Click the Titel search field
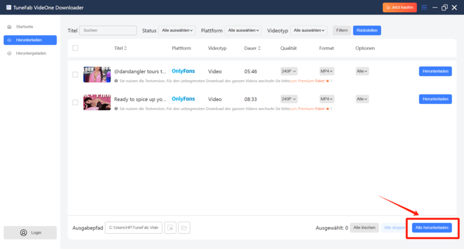 (108, 30)
